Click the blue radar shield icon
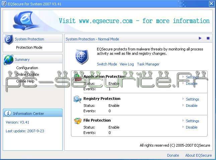The image size is (216, 160). 82,57
